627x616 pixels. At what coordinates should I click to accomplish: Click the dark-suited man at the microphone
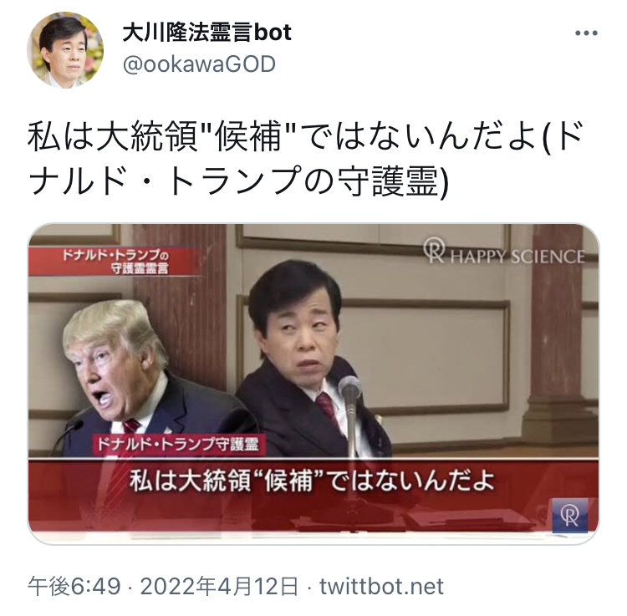[x=306, y=359]
